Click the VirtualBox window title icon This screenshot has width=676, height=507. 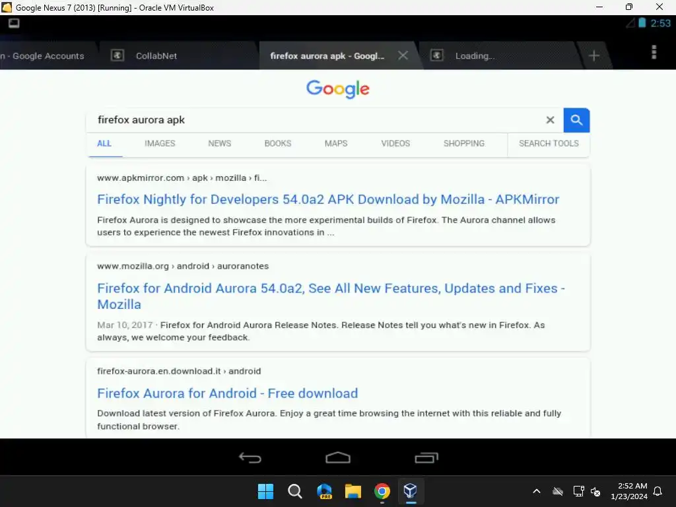pyautogui.click(x=7, y=7)
